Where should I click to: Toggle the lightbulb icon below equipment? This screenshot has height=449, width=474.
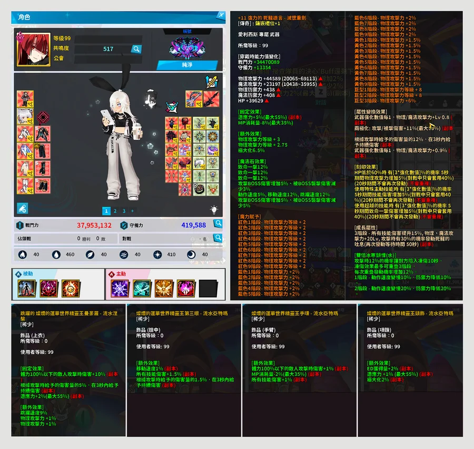click(214, 209)
